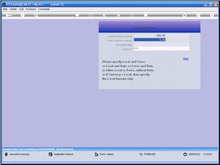Image resolution: width=220 pixels, height=165 pixels.
Task: Click the Next link
Action: (x=185, y=59)
